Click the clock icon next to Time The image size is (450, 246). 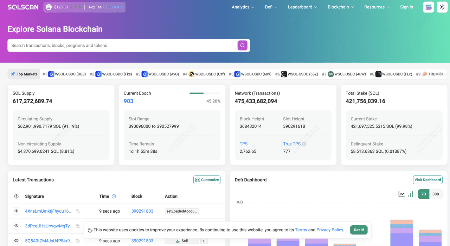(114, 197)
